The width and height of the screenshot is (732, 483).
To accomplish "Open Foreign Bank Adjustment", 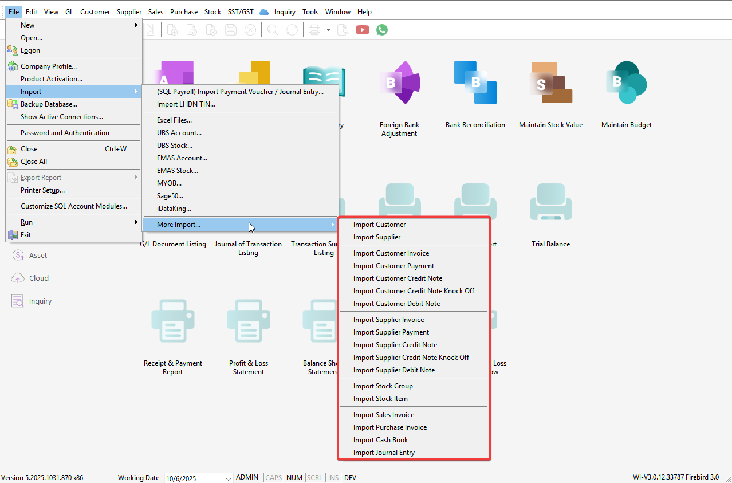I will (399, 97).
